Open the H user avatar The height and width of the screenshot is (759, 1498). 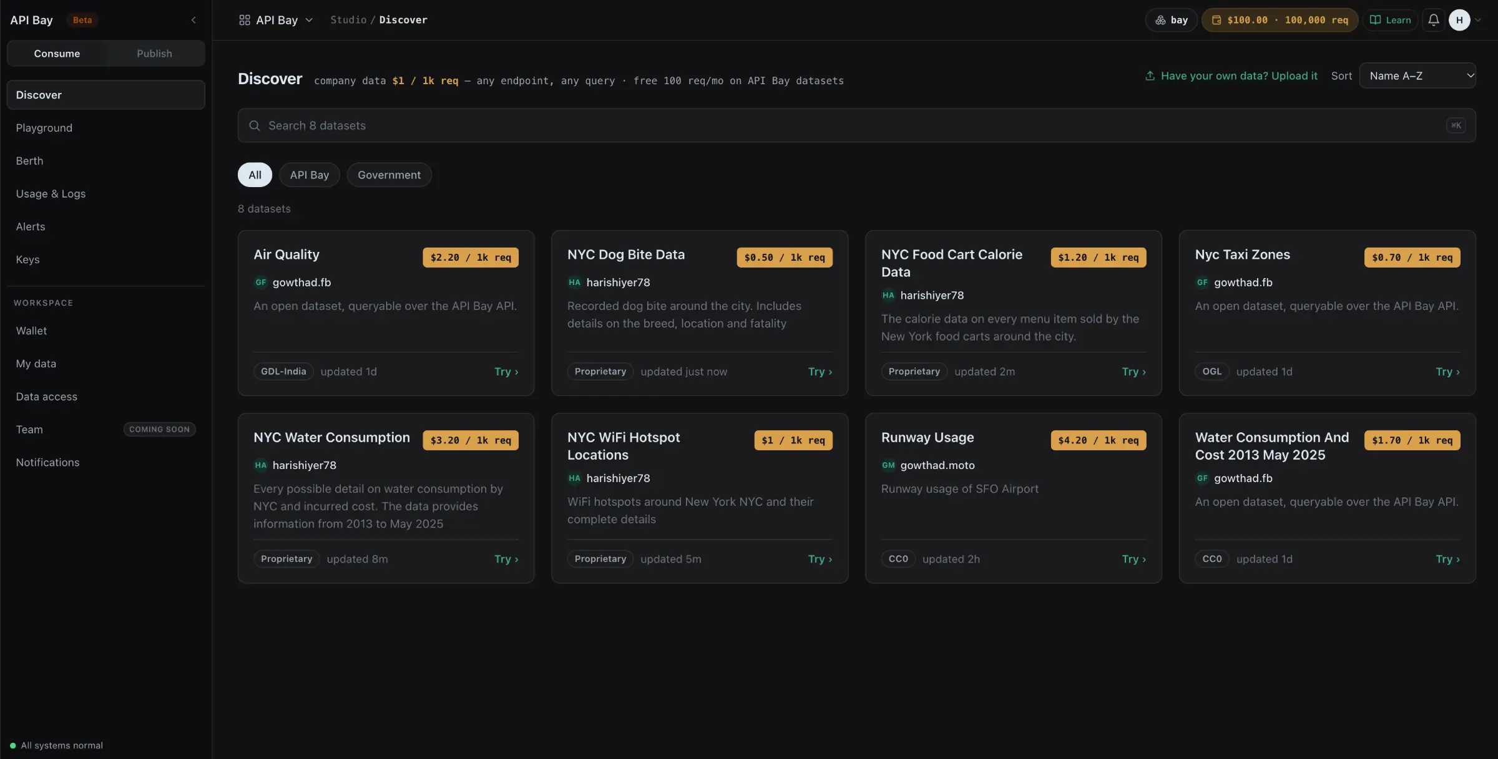click(1459, 20)
